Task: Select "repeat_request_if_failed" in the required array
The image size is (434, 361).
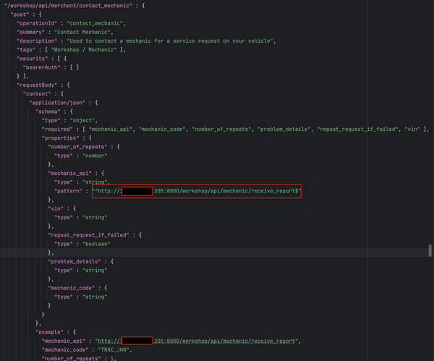Action: point(357,129)
